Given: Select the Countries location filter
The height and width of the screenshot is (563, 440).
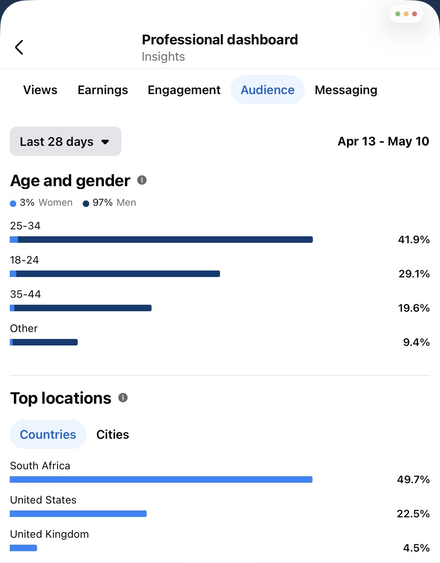Looking at the screenshot, I should (48, 434).
